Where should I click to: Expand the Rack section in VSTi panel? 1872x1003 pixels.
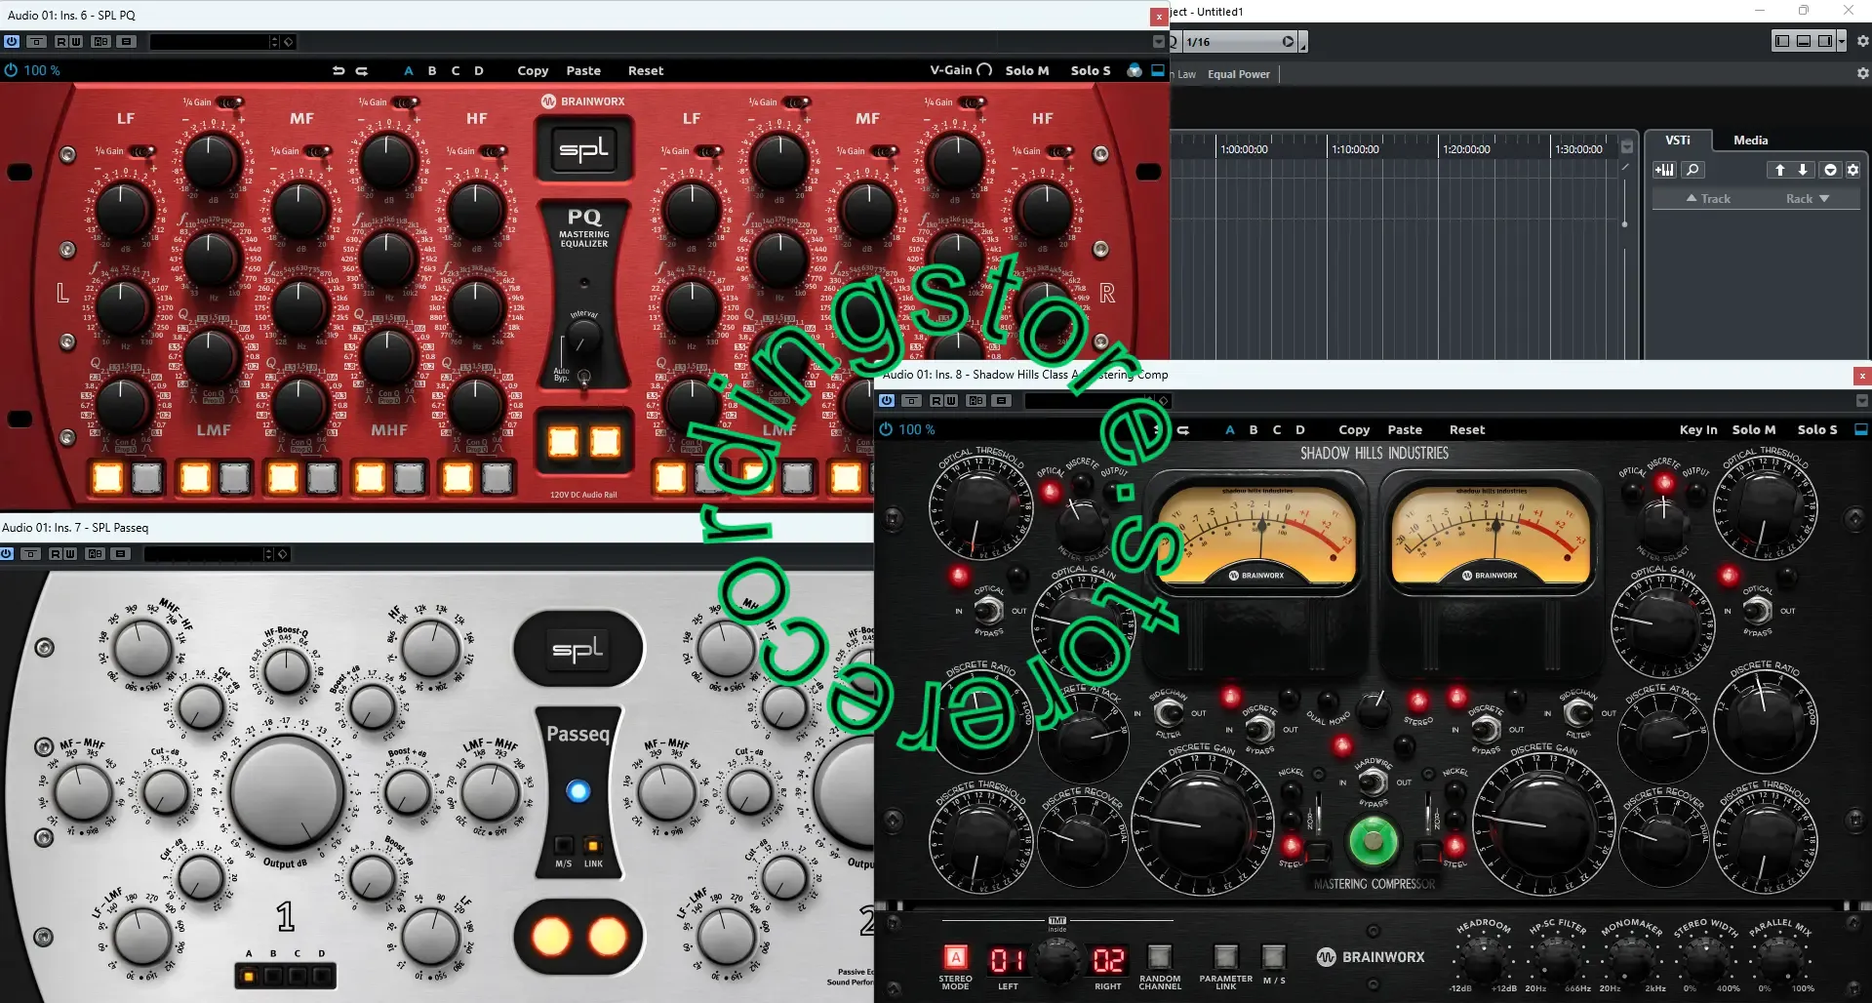(1808, 198)
